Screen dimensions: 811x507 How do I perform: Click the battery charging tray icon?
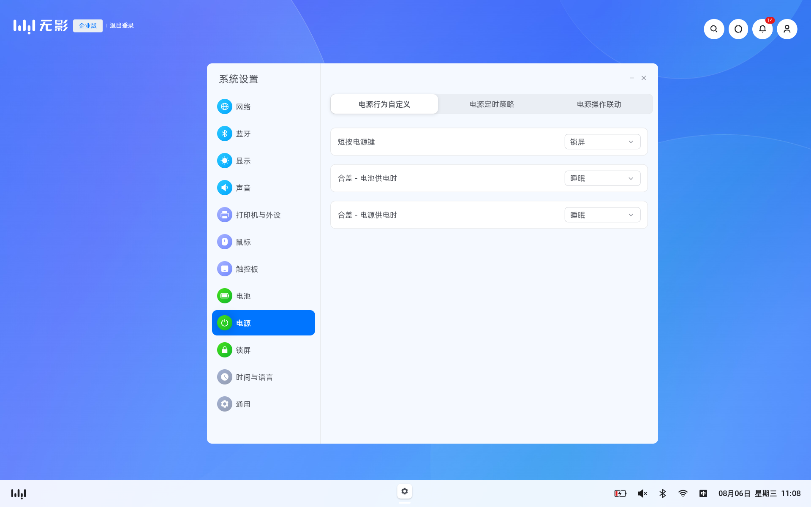point(620,493)
